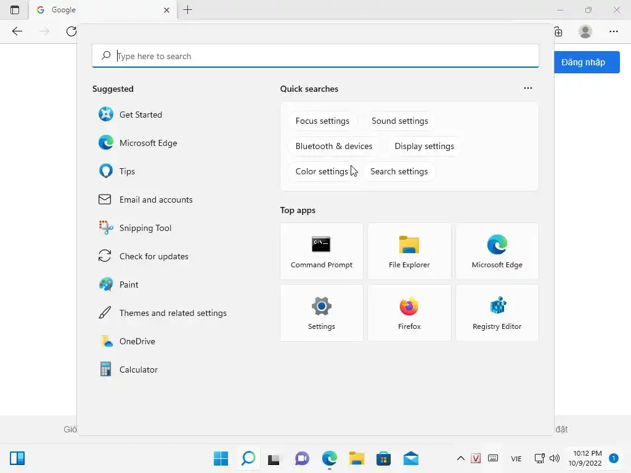Viewport: 631px width, 473px height.
Task: Select Bluetooth & devices quick search
Action: tap(334, 146)
